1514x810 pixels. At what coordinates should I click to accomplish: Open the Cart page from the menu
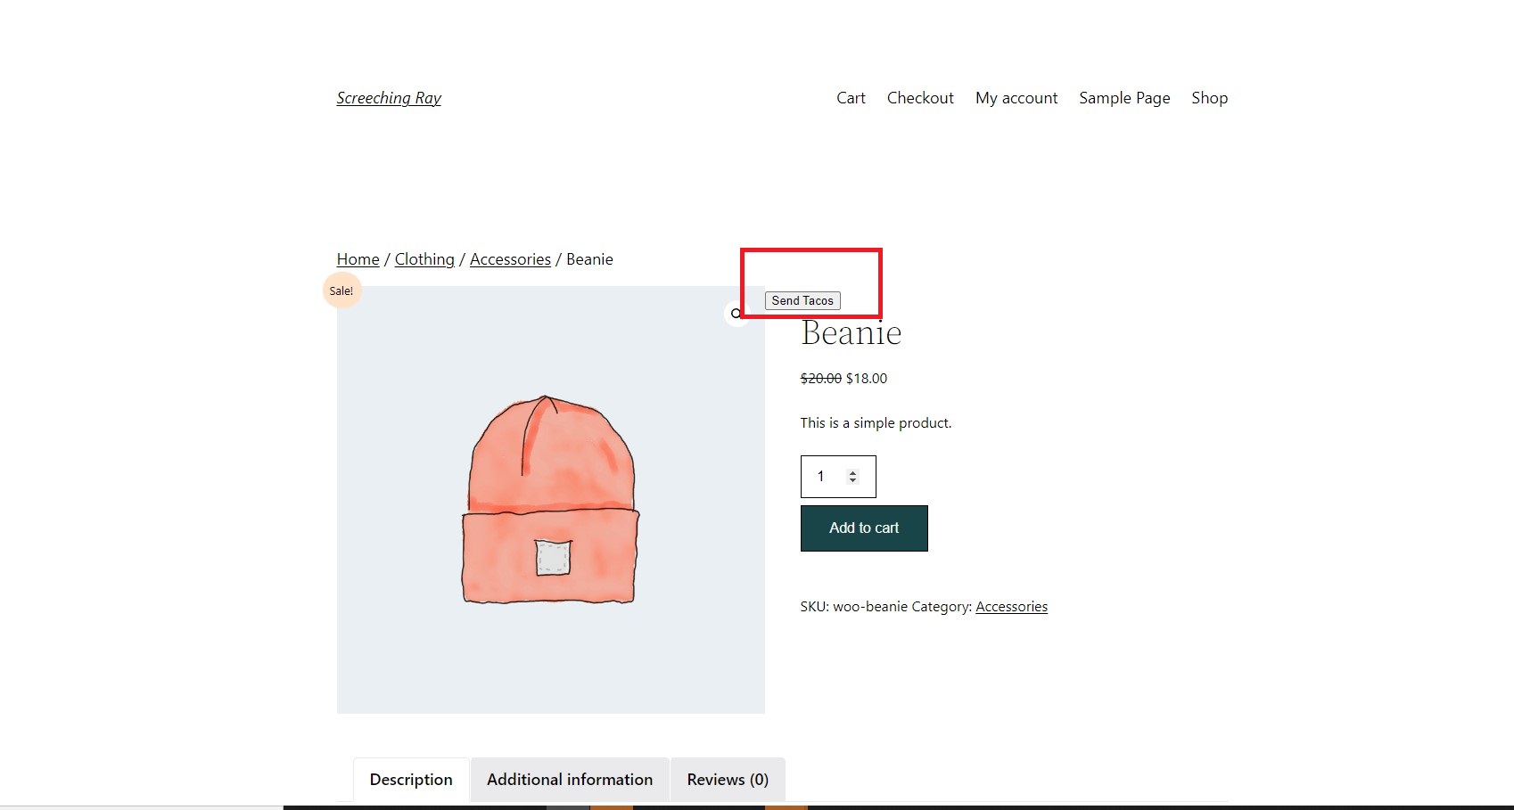pos(850,97)
